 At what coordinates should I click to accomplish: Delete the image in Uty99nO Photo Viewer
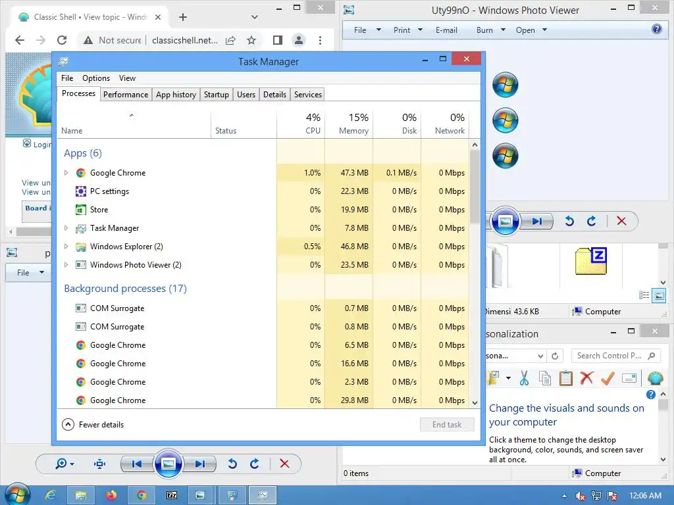point(621,221)
